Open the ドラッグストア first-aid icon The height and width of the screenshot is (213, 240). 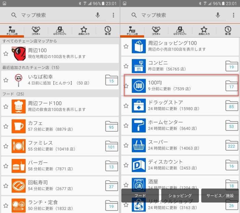(139, 106)
